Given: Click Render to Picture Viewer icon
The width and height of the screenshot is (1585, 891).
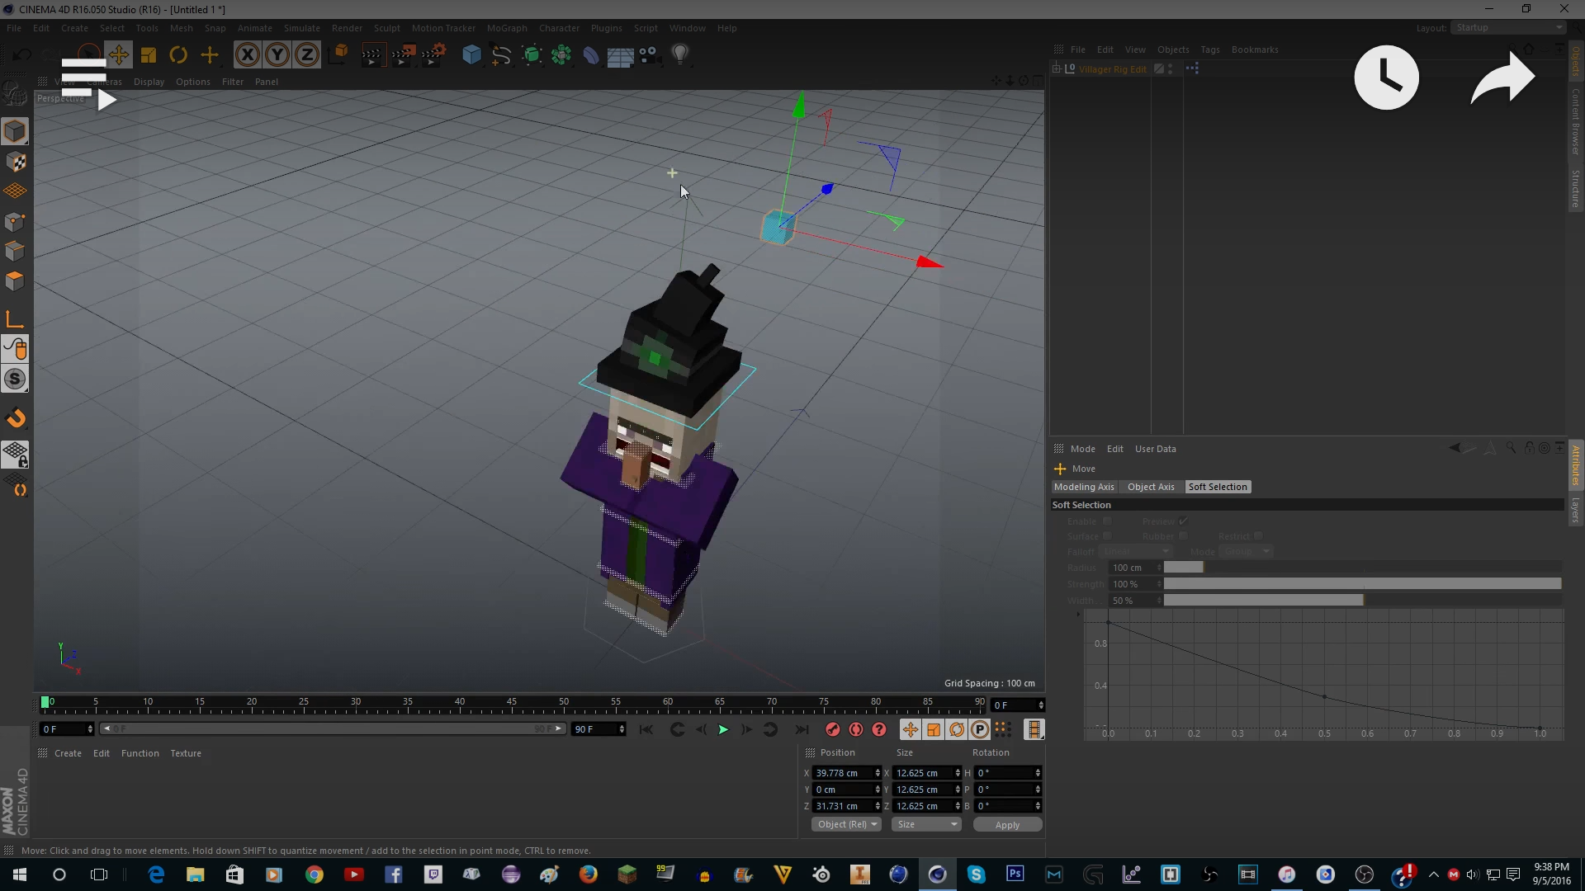Looking at the screenshot, I should [x=403, y=55].
